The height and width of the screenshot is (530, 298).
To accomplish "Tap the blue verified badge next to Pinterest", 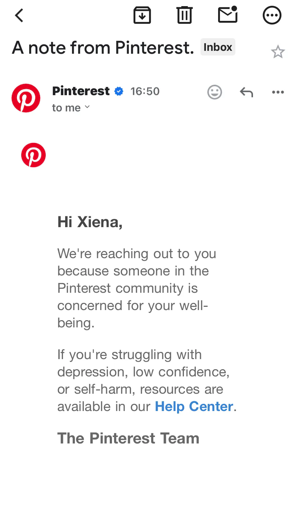I will pos(119,91).
